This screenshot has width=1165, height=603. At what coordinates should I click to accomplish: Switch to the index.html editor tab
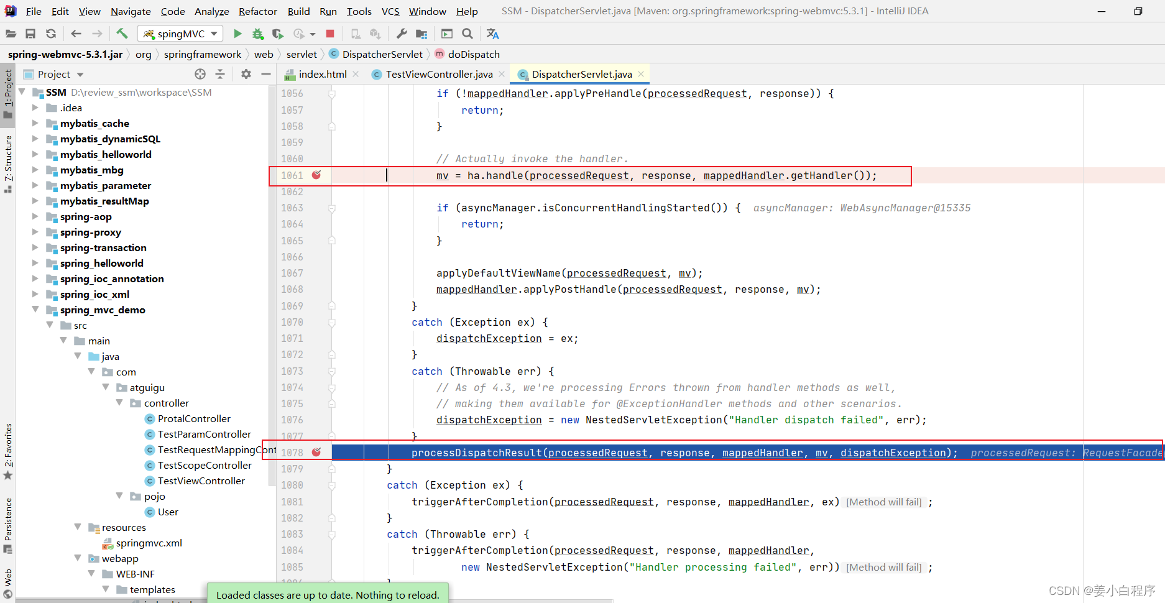[x=322, y=74]
